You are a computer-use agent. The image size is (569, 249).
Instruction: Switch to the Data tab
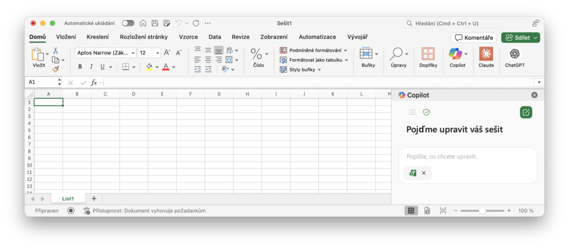click(x=215, y=37)
